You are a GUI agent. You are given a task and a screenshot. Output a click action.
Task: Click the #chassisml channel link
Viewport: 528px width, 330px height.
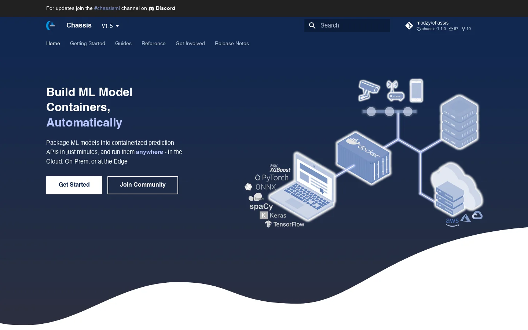pyautogui.click(x=107, y=8)
